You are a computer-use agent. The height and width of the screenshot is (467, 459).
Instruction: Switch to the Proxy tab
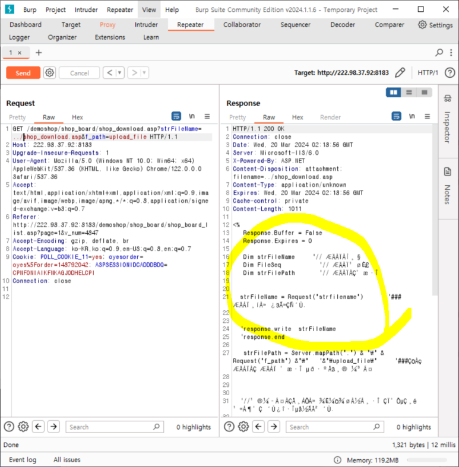pyautogui.click(x=107, y=25)
